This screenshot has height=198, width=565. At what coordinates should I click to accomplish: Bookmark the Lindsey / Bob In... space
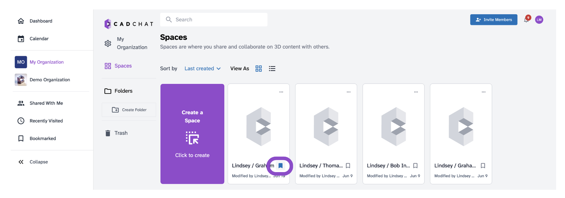point(415,166)
